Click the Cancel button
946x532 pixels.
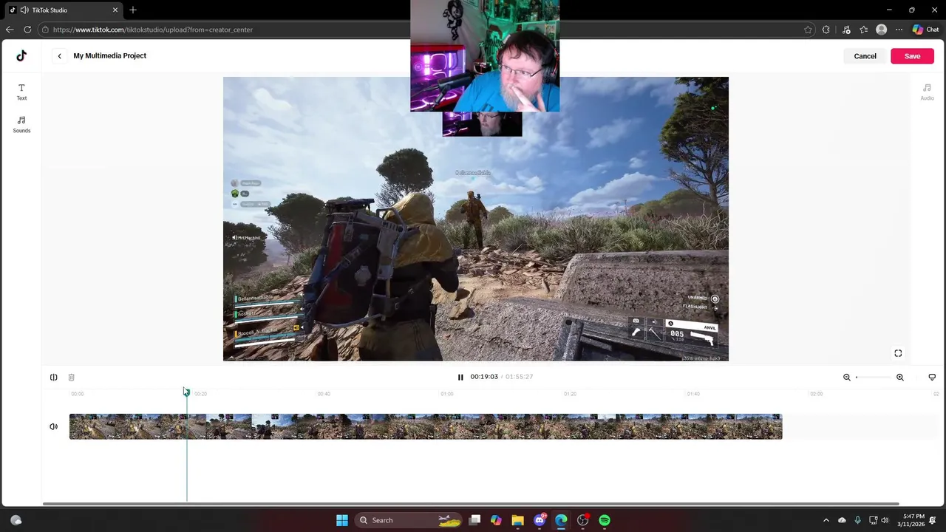point(865,56)
